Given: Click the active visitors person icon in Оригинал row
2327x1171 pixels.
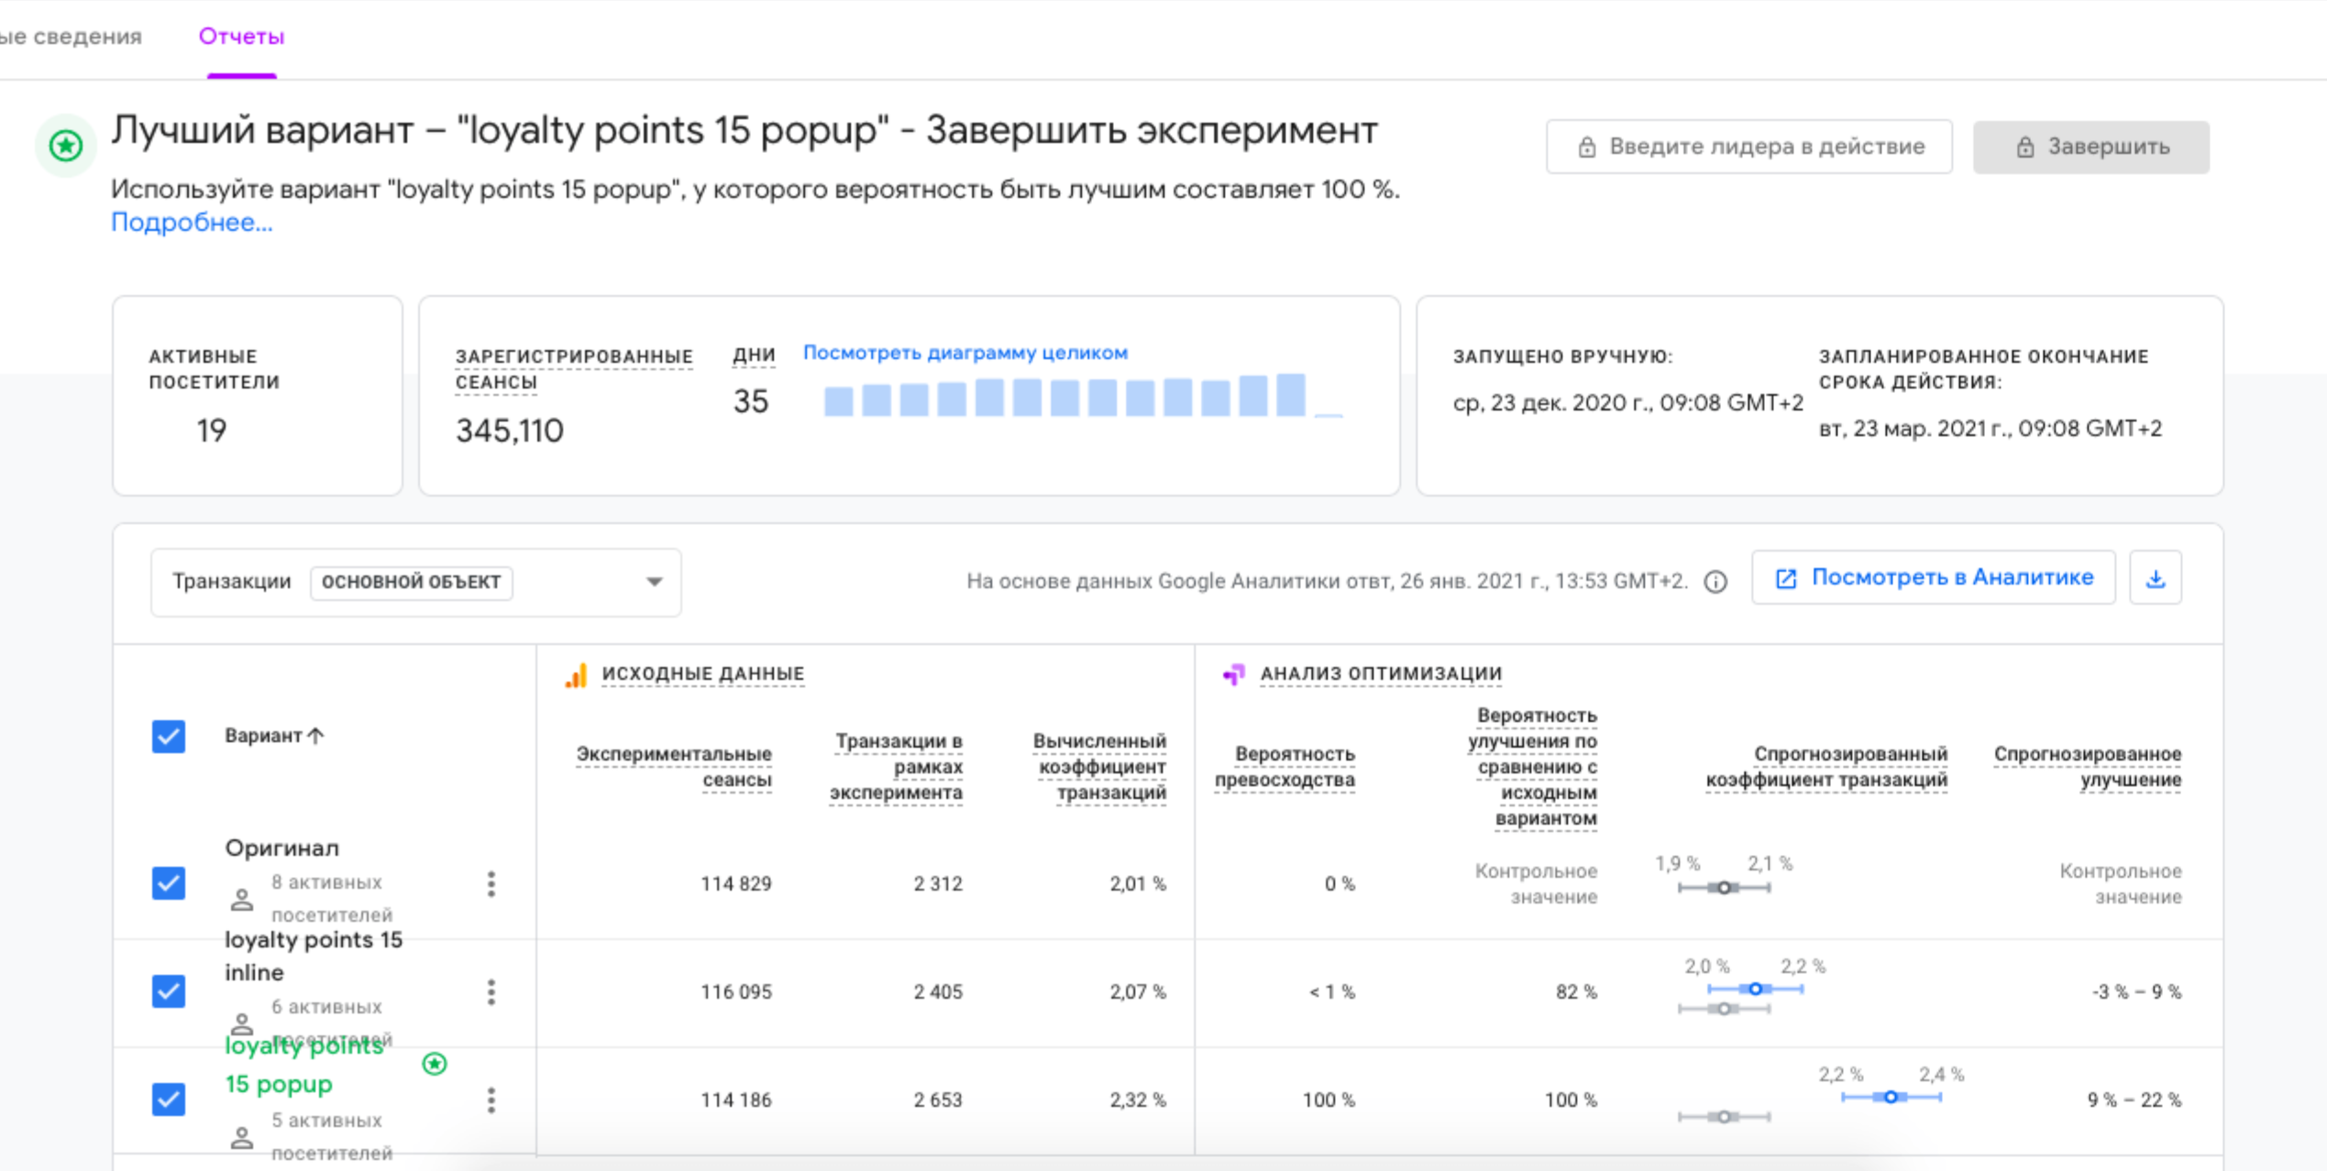Looking at the screenshot, I should click(x=242, y=899).
